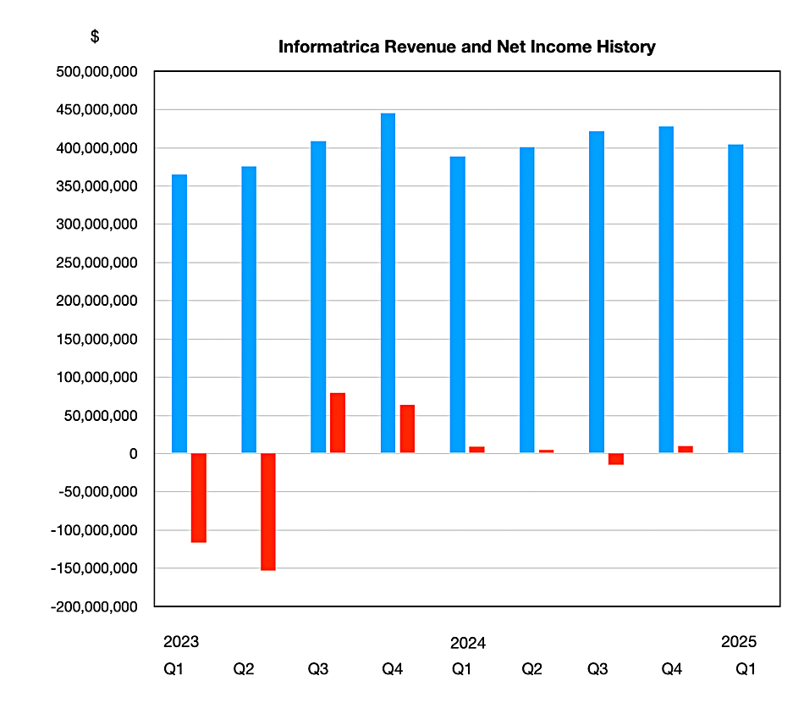Select the -50,000,000 axis label

point(98,491)
